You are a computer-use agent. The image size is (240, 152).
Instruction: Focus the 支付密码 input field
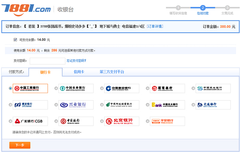[x=48, y=61]
